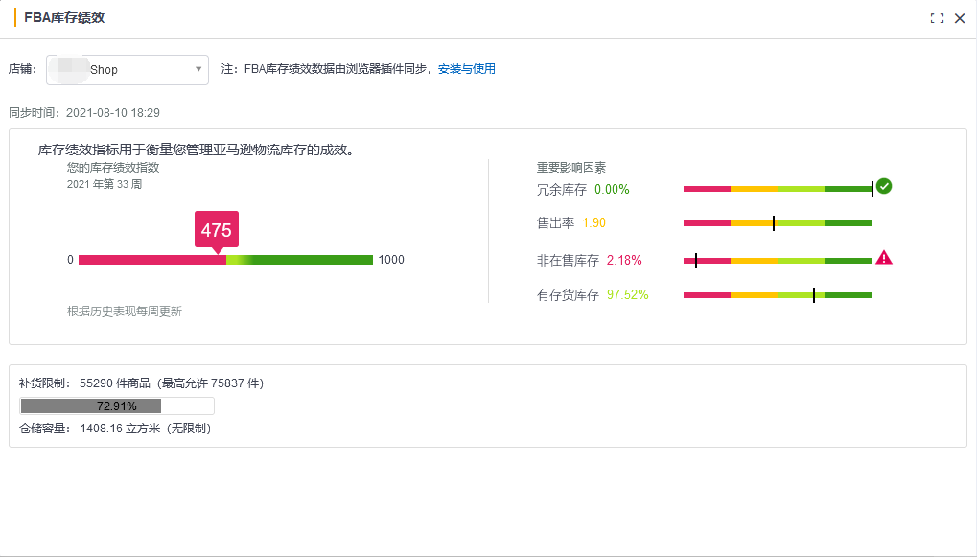The width and height of the screenshot is (977, 557).
Task: Click the 有存货库存 97.52% value
Action: click(627, 295)
